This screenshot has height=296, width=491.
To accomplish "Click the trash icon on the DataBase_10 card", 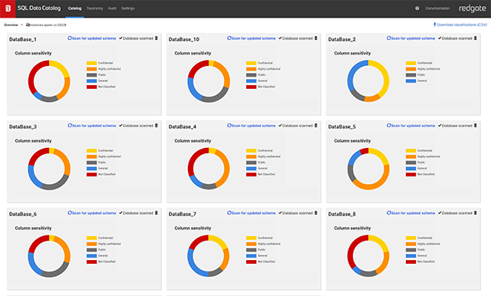I will click(x=315, y=38).
